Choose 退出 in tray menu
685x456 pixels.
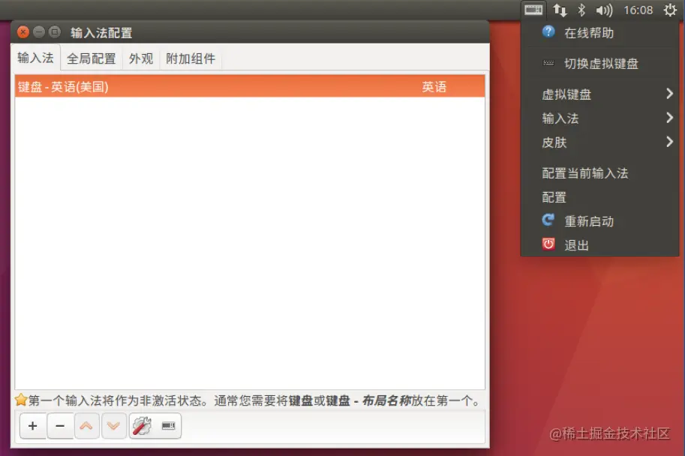pyautogui.click(x=599, y=245)
